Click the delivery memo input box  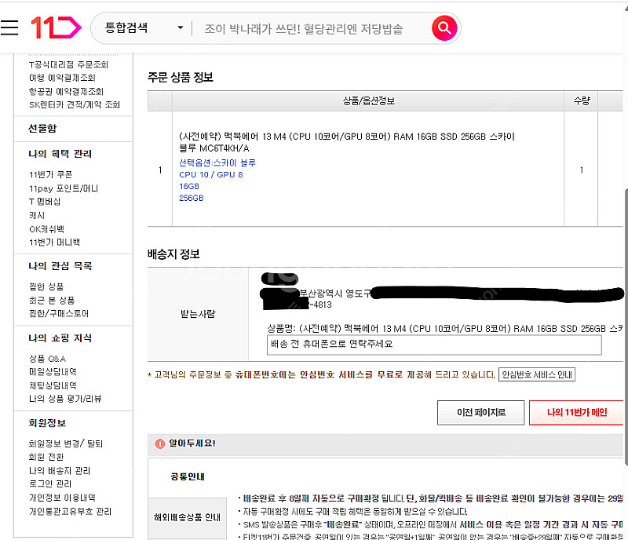(x=434, y=345)
